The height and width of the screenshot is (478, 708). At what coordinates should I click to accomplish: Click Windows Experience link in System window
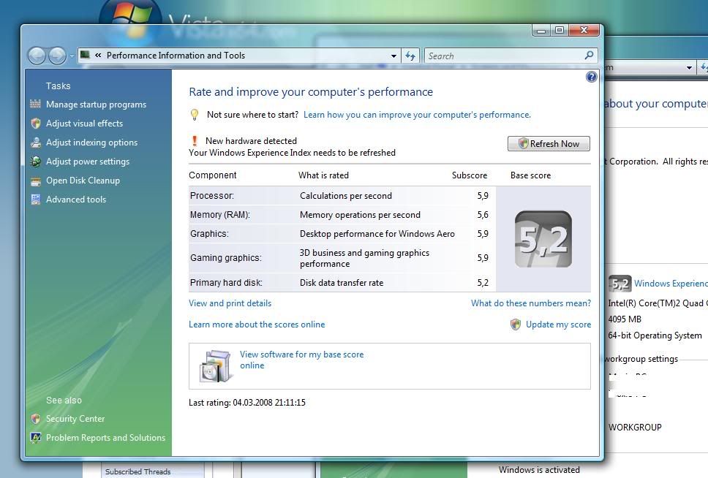tap(671, 284)
